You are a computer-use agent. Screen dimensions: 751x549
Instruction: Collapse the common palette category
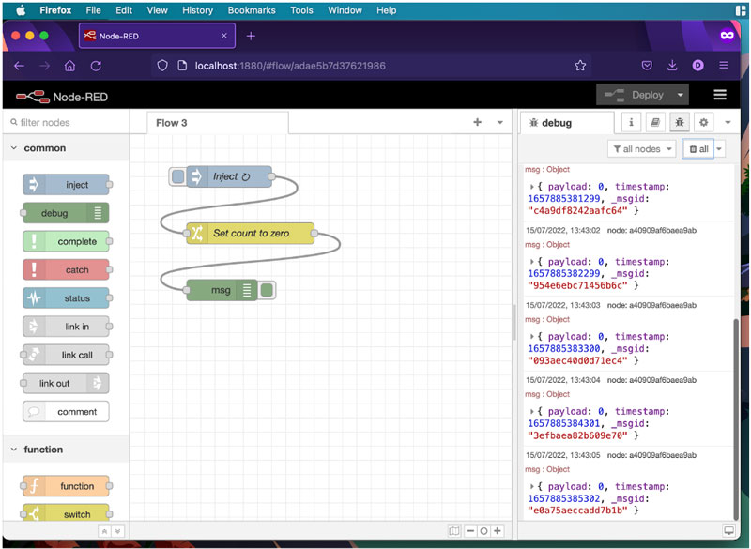14,148
